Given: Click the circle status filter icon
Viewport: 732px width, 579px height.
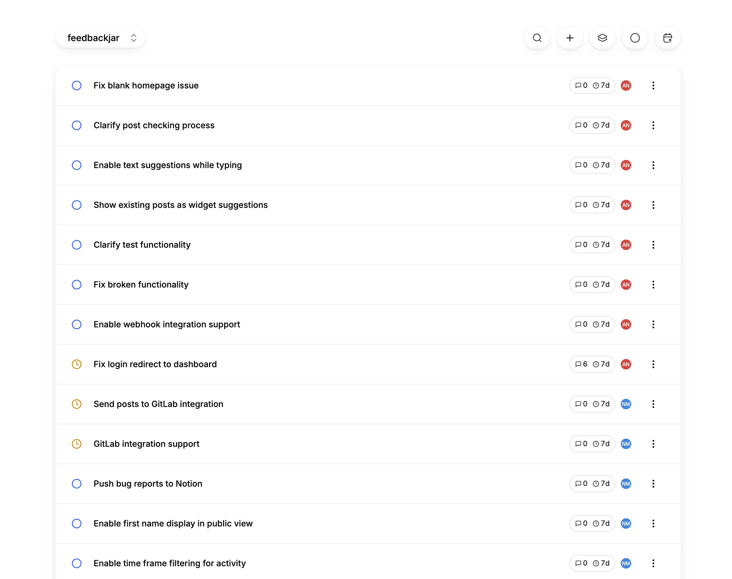Looking at the screenshot, I should tap(635, 38).
